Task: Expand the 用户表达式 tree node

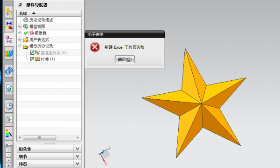Action: click(x=20, y=39)
